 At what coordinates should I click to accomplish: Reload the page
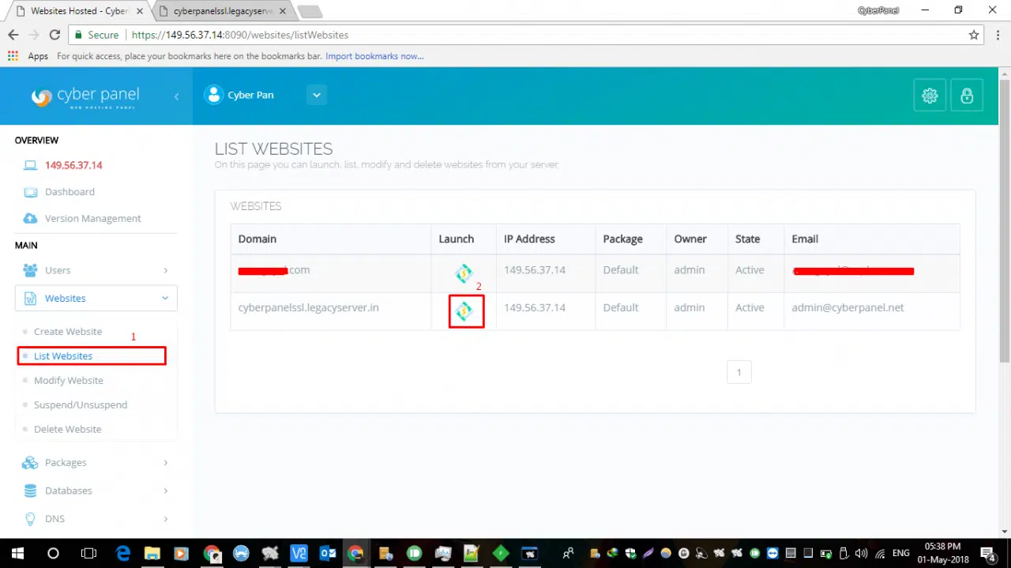tap(54, 35)
